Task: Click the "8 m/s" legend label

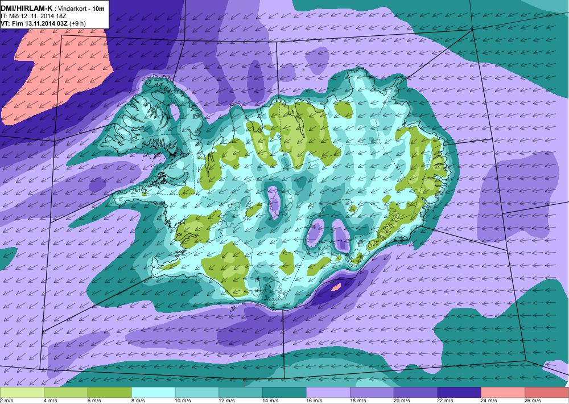Action: (138, 401)
